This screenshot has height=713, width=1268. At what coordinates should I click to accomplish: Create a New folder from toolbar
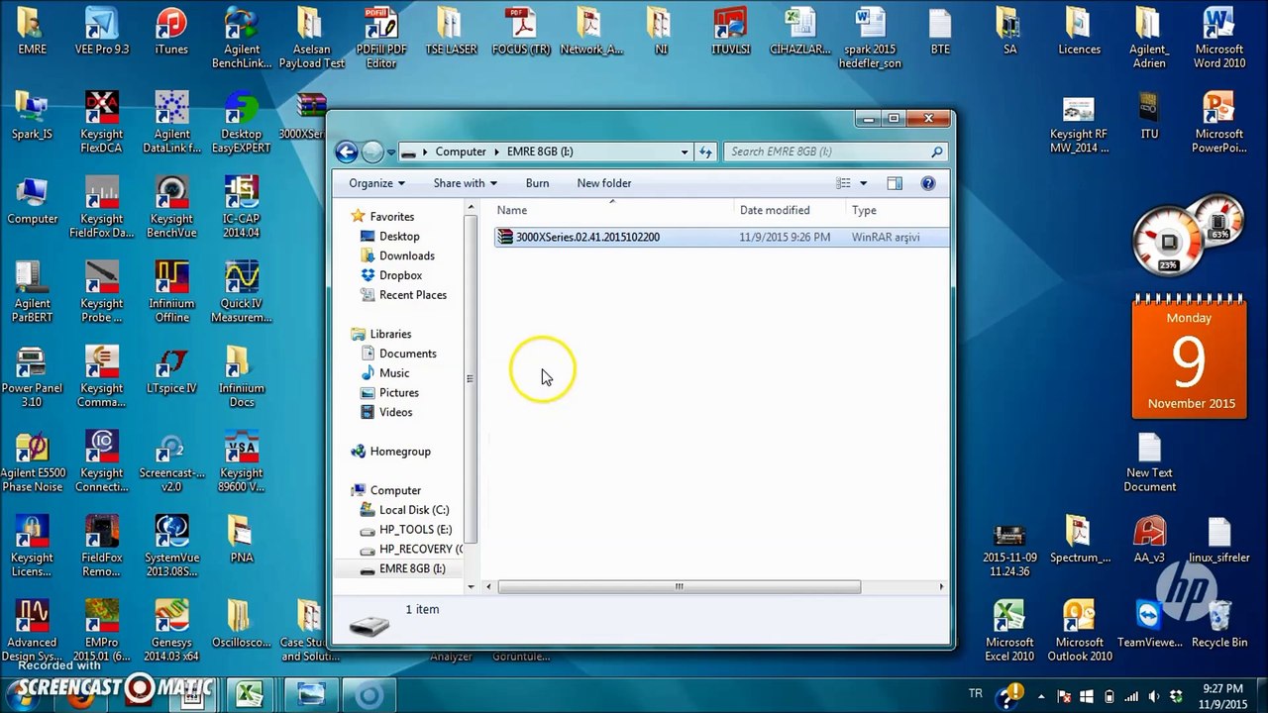(604, 183)
